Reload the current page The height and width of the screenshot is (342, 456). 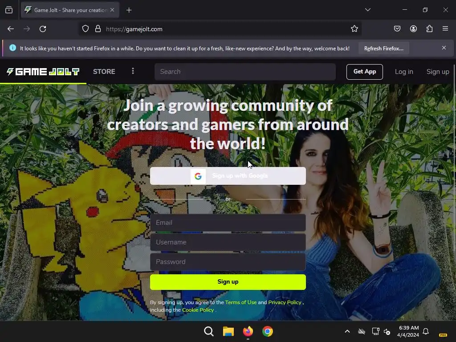point(43,29)
